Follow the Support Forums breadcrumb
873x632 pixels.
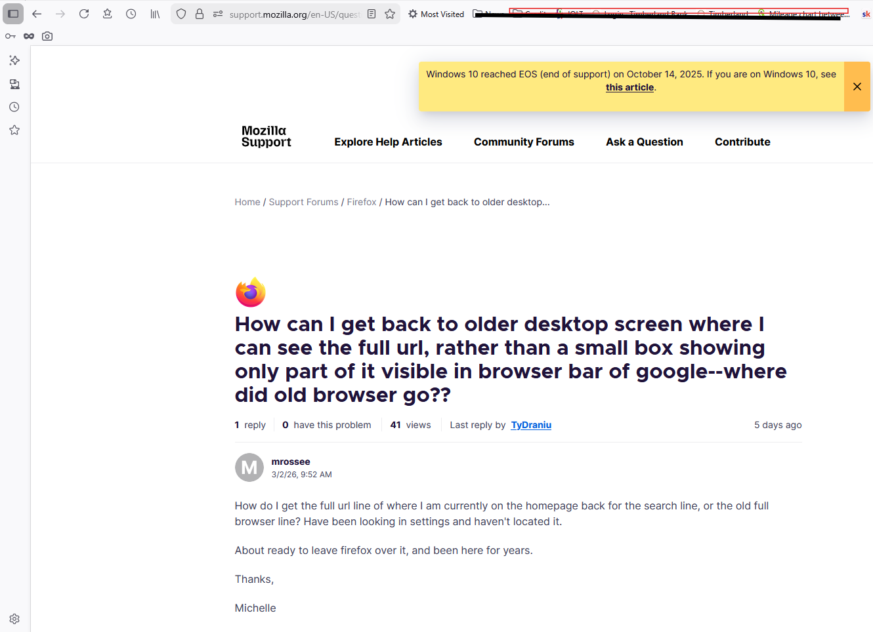[x=304, y=202]
